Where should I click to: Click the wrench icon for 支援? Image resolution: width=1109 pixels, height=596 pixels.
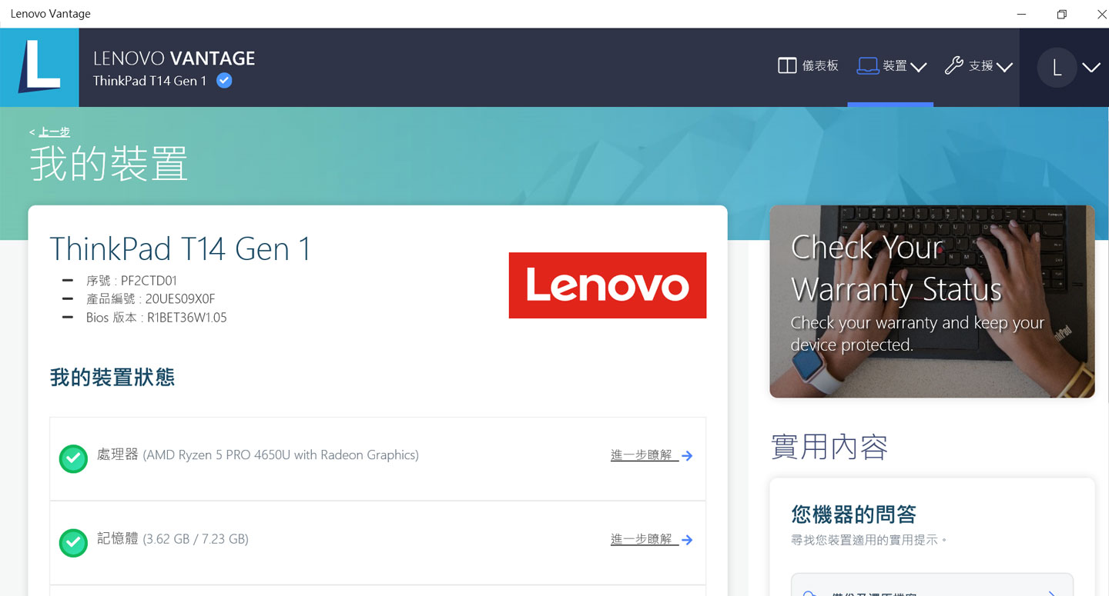point(954,66)
